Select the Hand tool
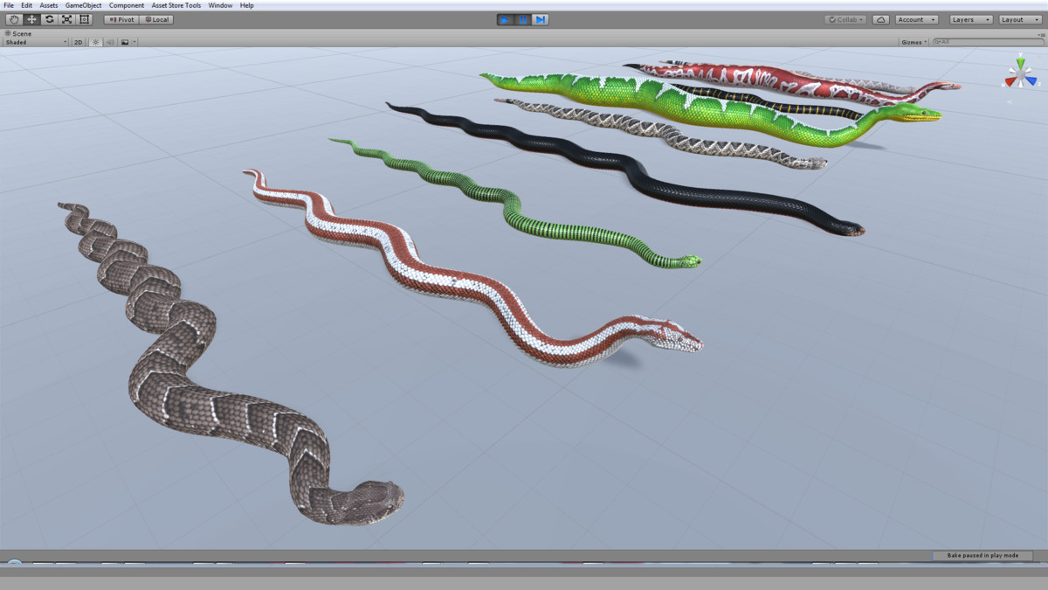Viewport: 1048px width, 590px height. pyautogui.click(x=15, y=19)
